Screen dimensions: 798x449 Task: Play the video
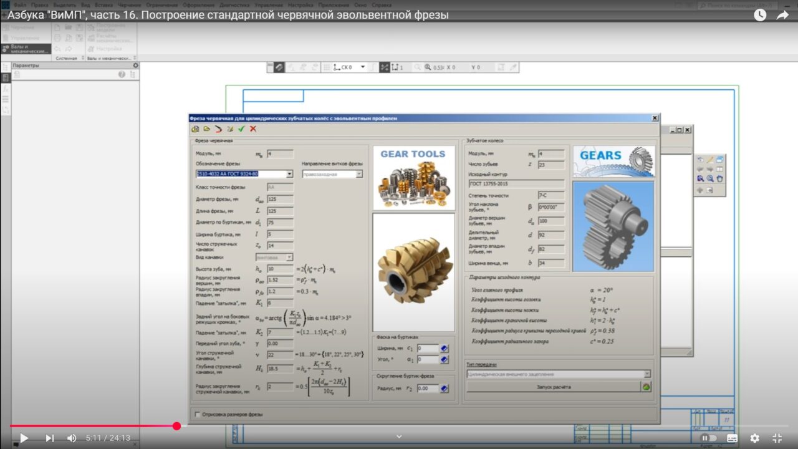(24, 438)
